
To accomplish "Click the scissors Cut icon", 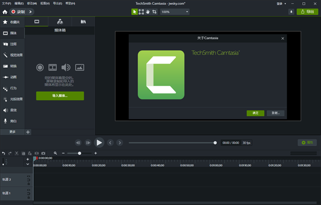I will click(17, 153).
